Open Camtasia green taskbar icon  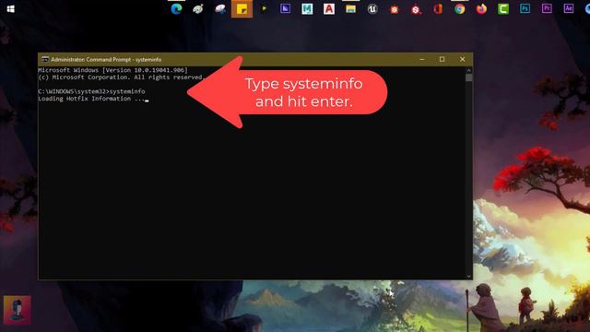pyautogui.click(x=503, y=8)
